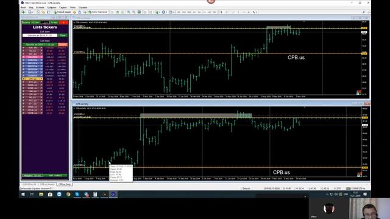
Task: Open Task View from the taskbar
Action: point(32,195)
